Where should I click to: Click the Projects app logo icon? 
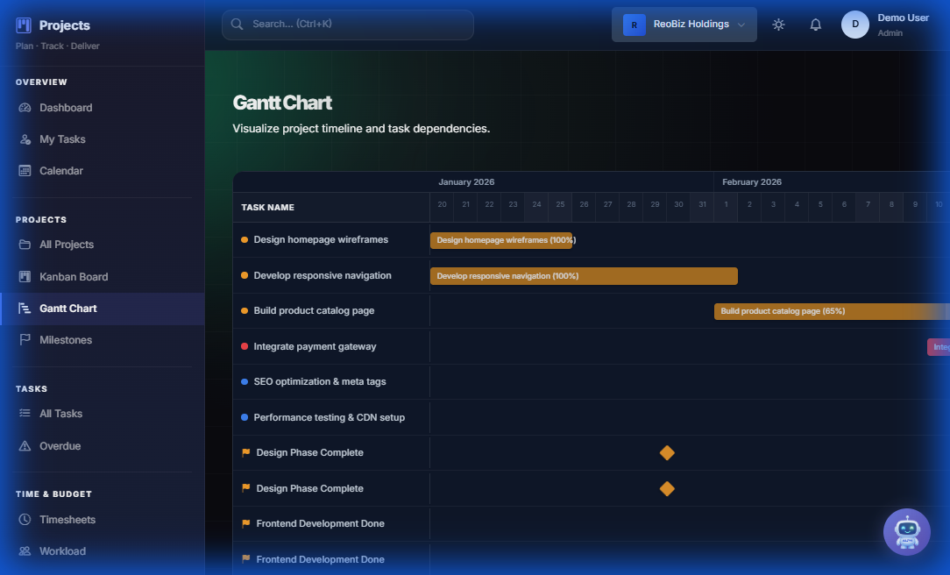(x=24, y=25)
